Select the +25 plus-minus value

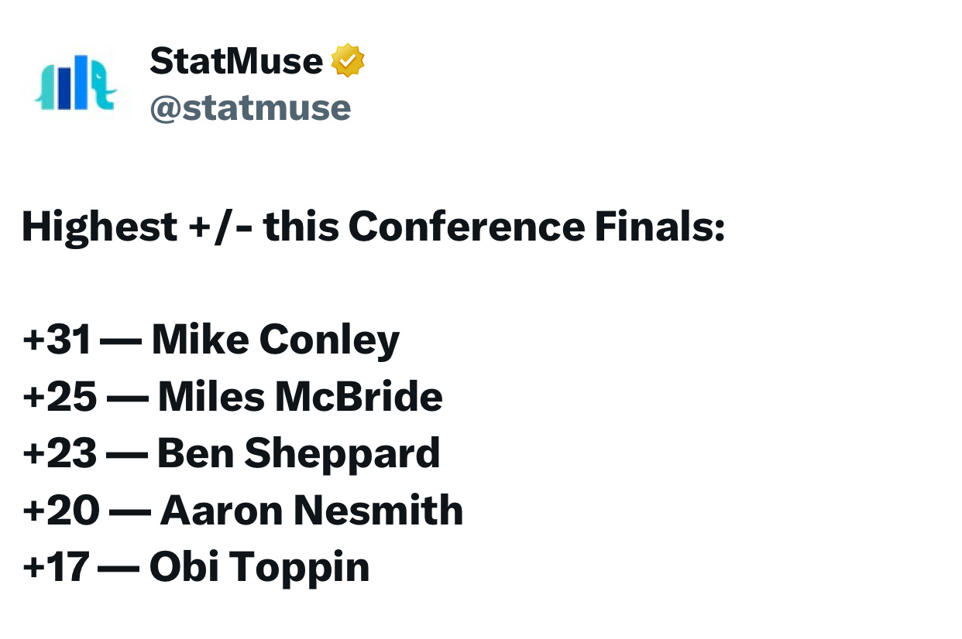click(x=60, y=397)
